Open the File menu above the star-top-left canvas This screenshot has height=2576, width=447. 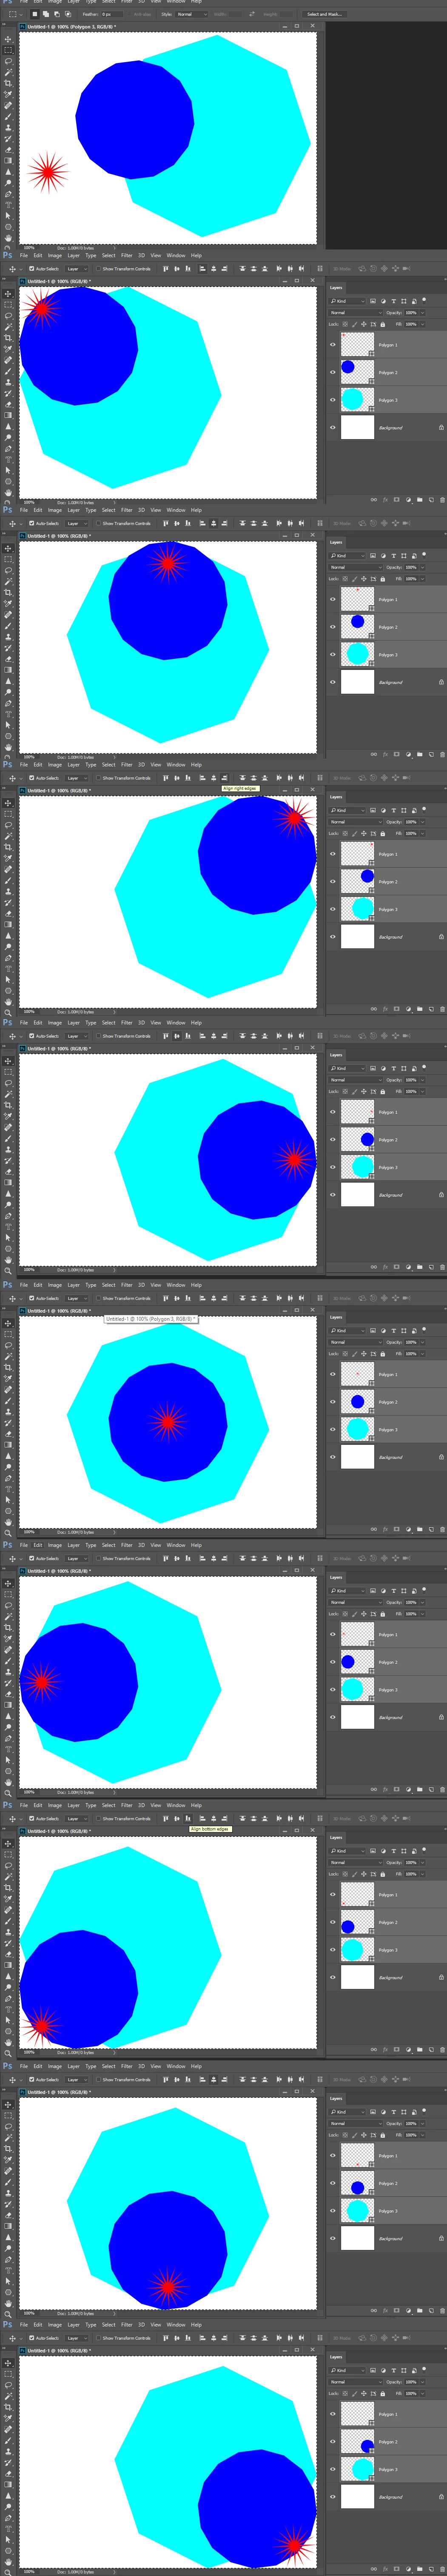24,255
